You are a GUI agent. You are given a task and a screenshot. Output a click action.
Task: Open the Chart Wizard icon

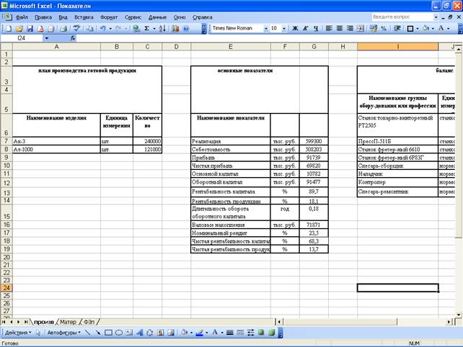tap(175, 28)
